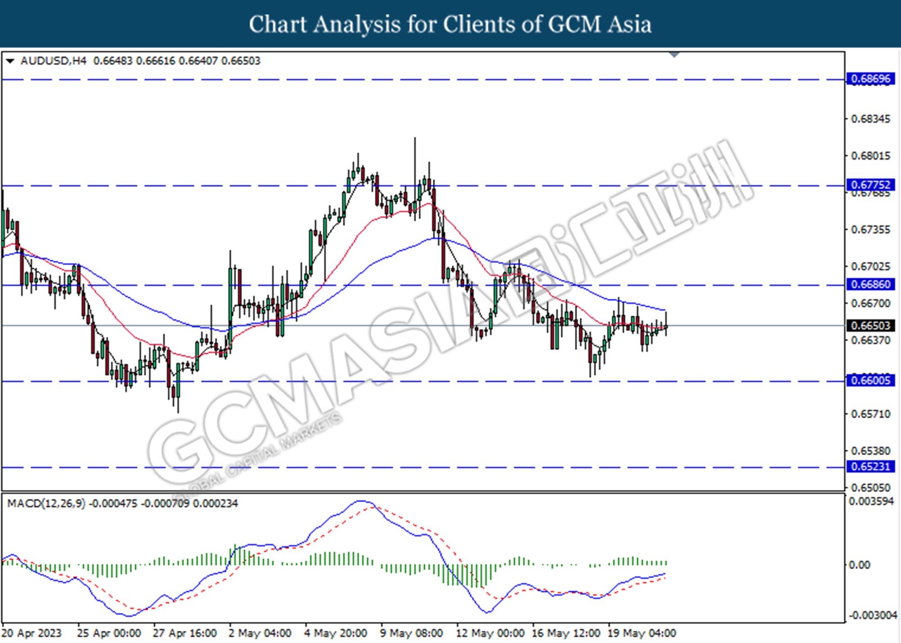Screen dimensions: 901x643
Task: Select the 4 May 20:00 time label
Action: pyautogui.click(x=336, y=633)
